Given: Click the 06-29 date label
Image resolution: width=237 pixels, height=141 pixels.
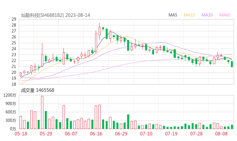Looking at the screenshot, I should coord(121,134).
